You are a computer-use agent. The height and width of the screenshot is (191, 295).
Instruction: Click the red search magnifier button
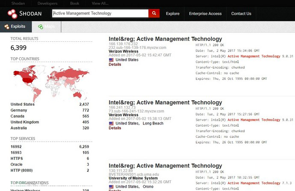(x=154, y=13)
